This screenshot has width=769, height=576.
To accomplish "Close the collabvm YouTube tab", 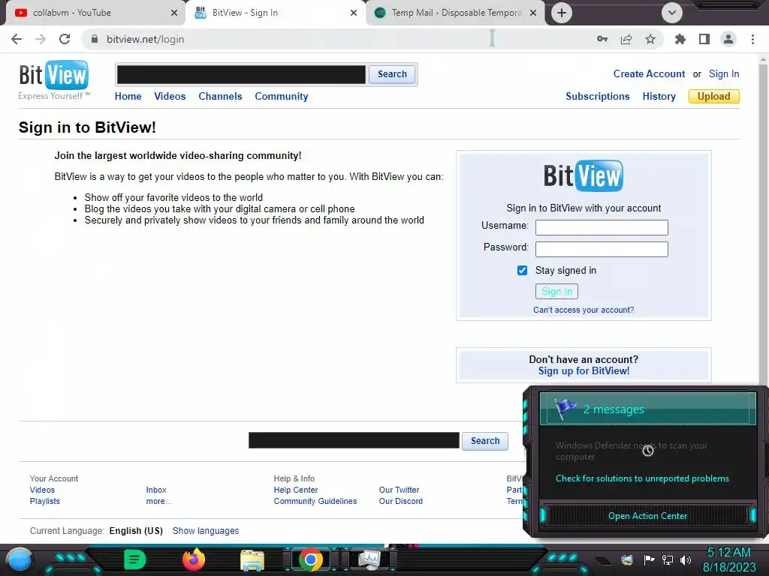I will [x=174, y=13].
